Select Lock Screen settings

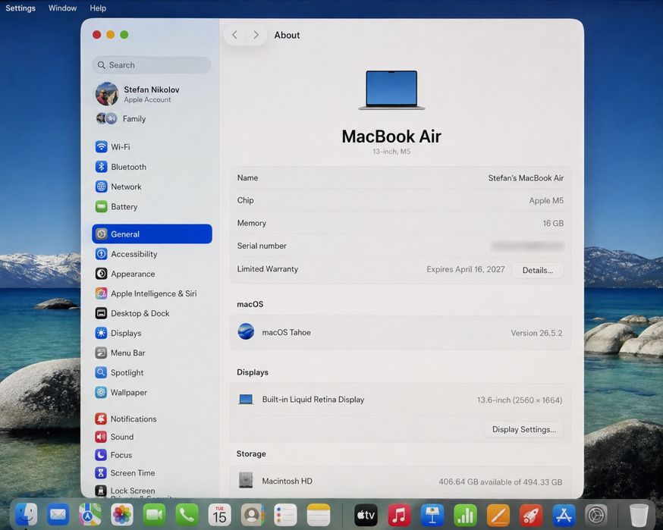point(152,491)
